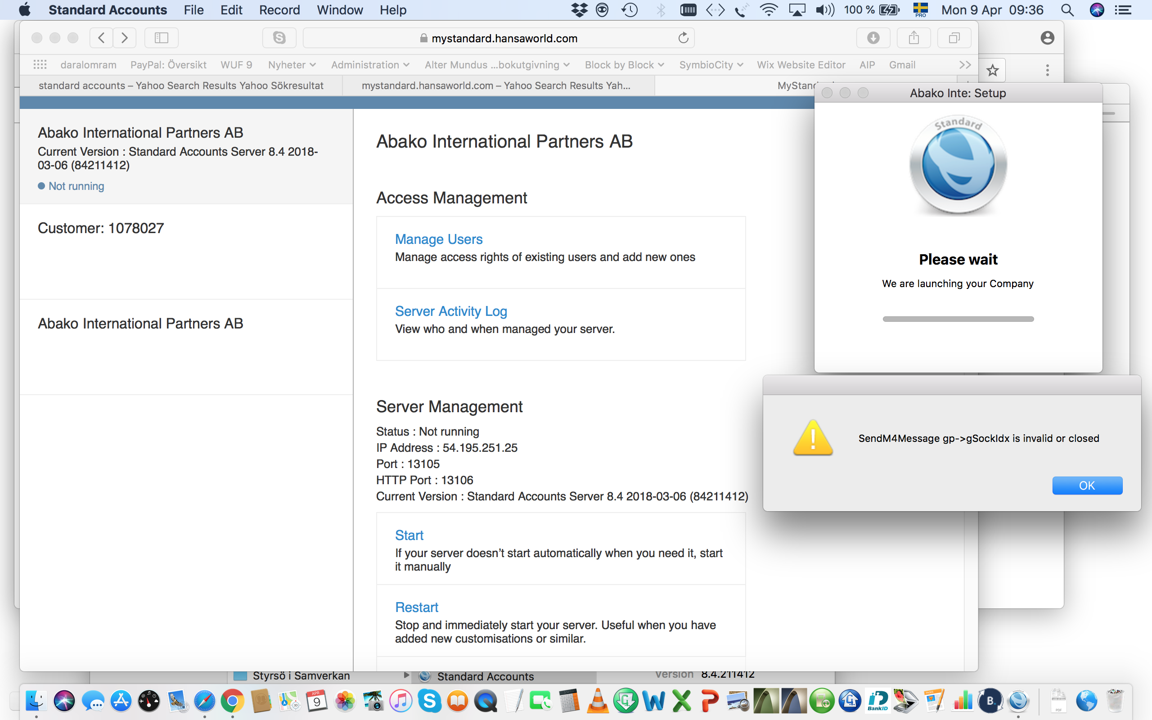Expand the SymbioCity bookmarks folder
The height and width of the screenshot is (720, 1152).
coord(711,65)
